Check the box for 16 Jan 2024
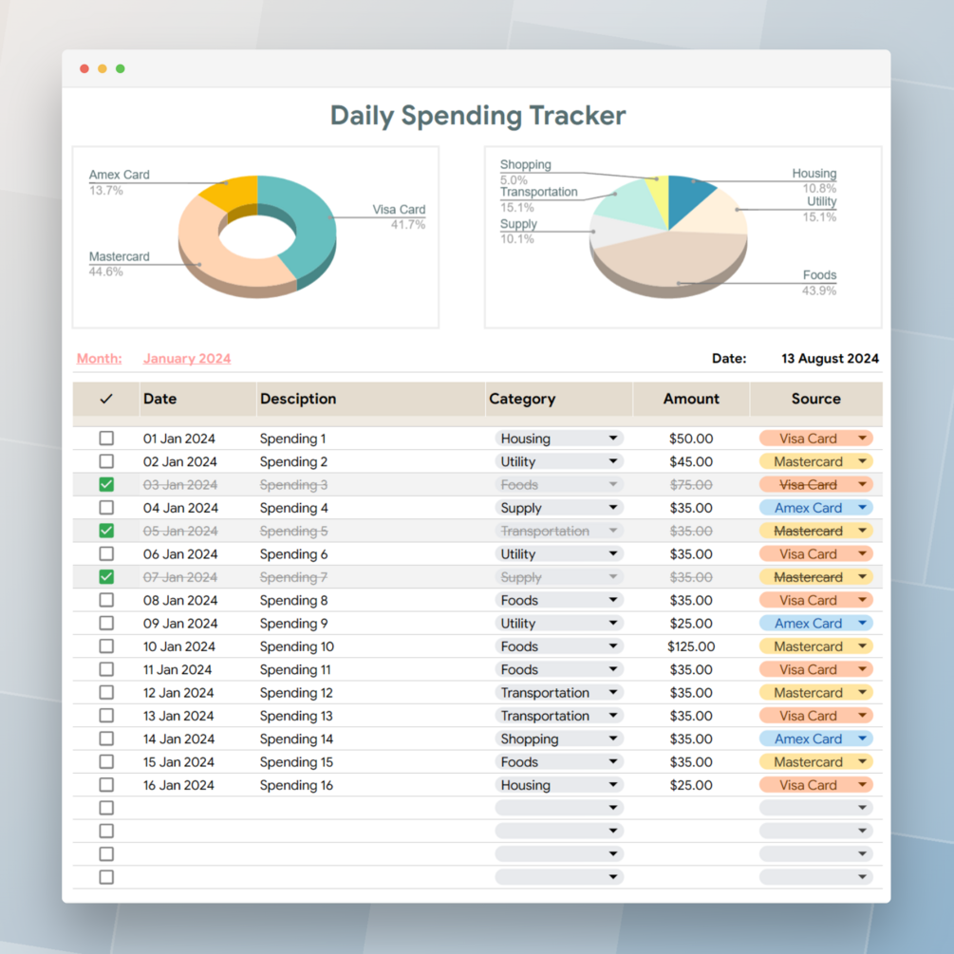Viewport: 954px width, 954px height. pos(106,785)
